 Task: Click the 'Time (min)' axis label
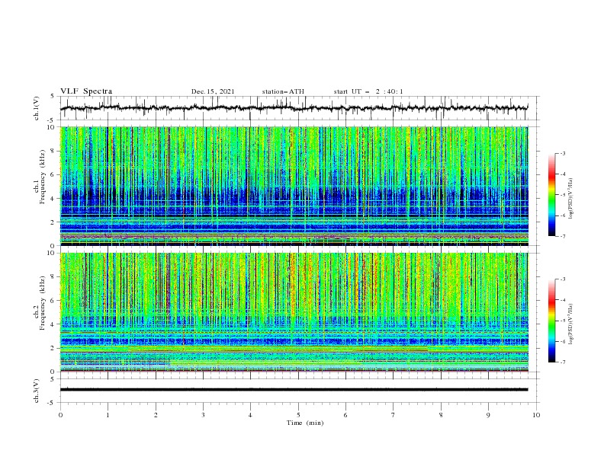pos(305,423)
